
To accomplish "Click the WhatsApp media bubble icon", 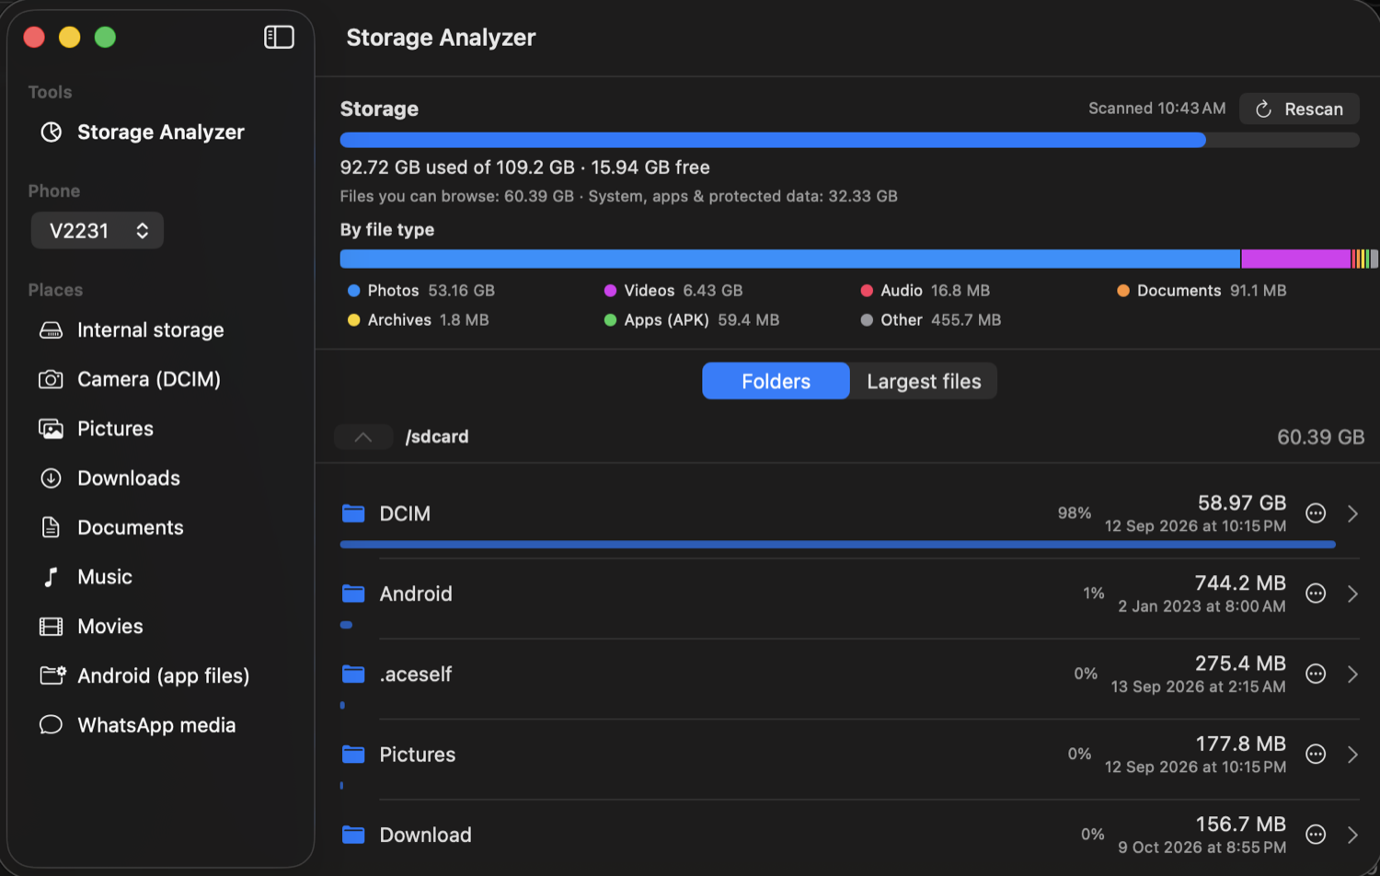I will (x=52, y=725).
